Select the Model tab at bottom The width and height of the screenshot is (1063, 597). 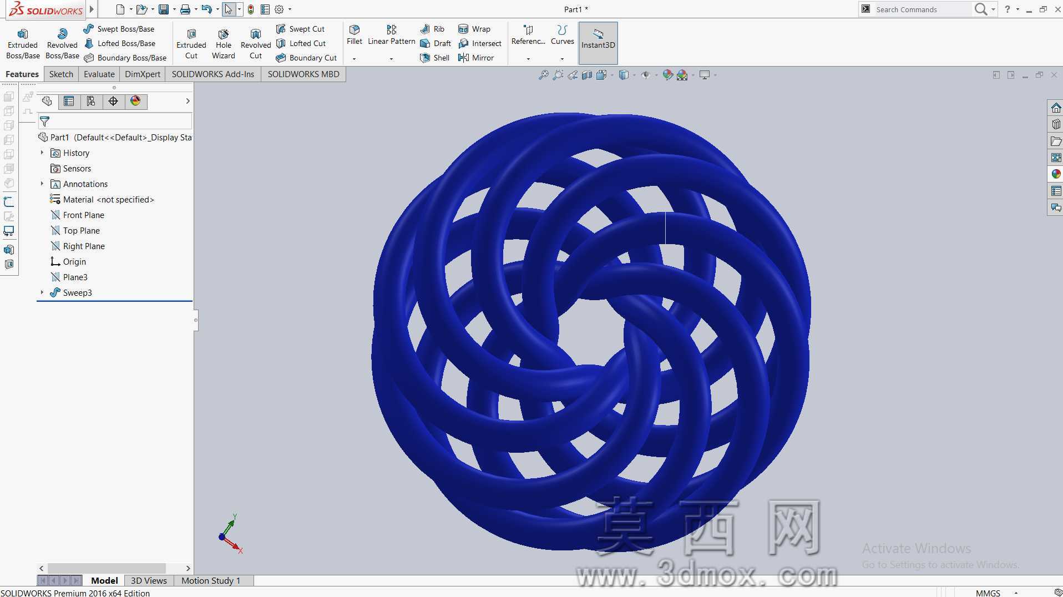point(104,580)
